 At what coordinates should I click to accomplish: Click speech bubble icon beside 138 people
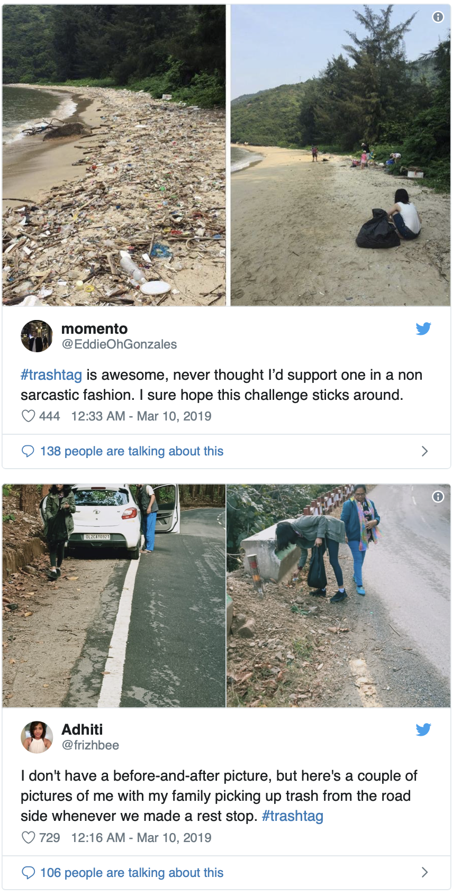click(x=28, y=451)
